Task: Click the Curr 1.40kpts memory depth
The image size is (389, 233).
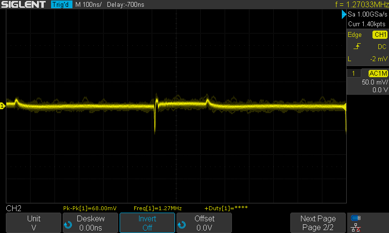Action: (367, 24)
